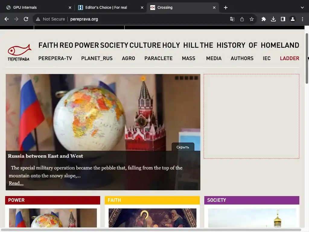Close the GPU Internals tab
This screenshot has height=232, width=309.
pos(70,8)
